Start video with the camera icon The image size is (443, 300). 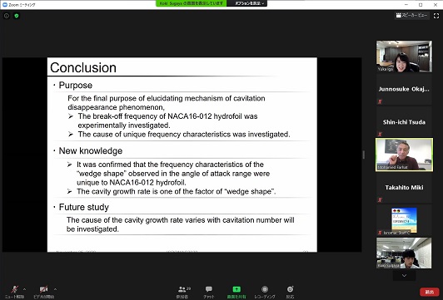(x=43, y=289)
